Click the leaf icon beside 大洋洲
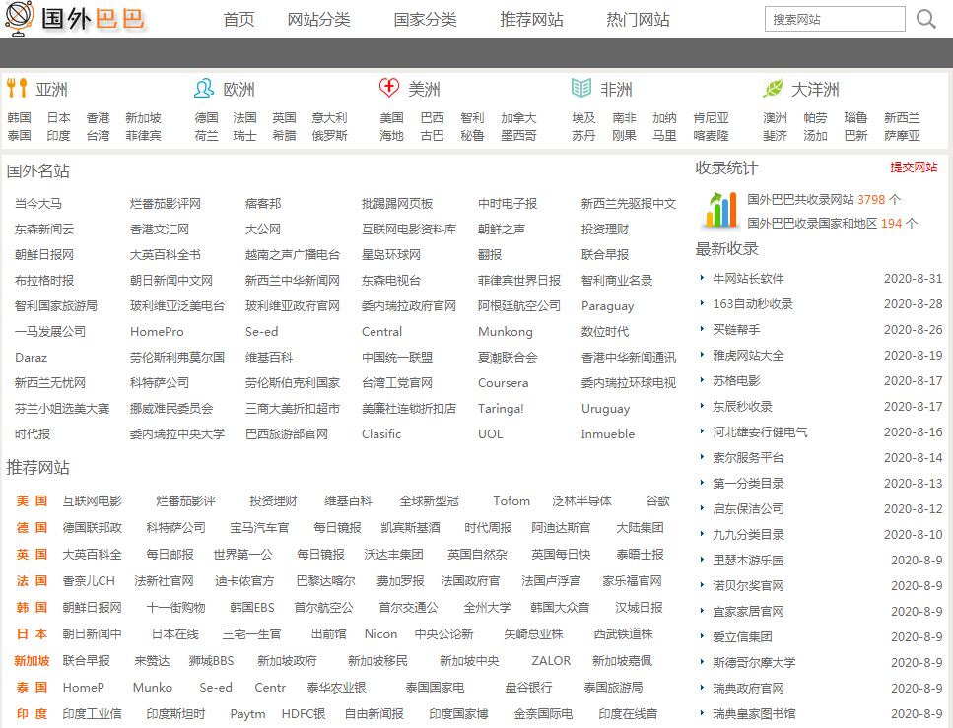953x728 pixels. tap(773, 88)
